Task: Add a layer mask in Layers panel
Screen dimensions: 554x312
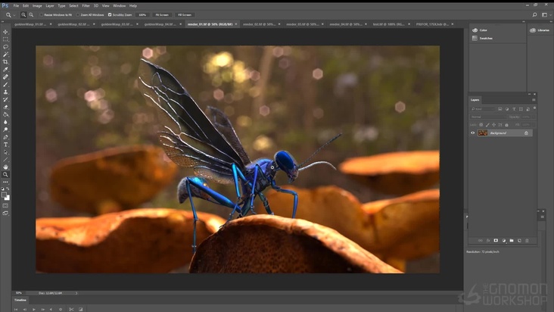Action: pyautogui.click(x=496, y=241)
